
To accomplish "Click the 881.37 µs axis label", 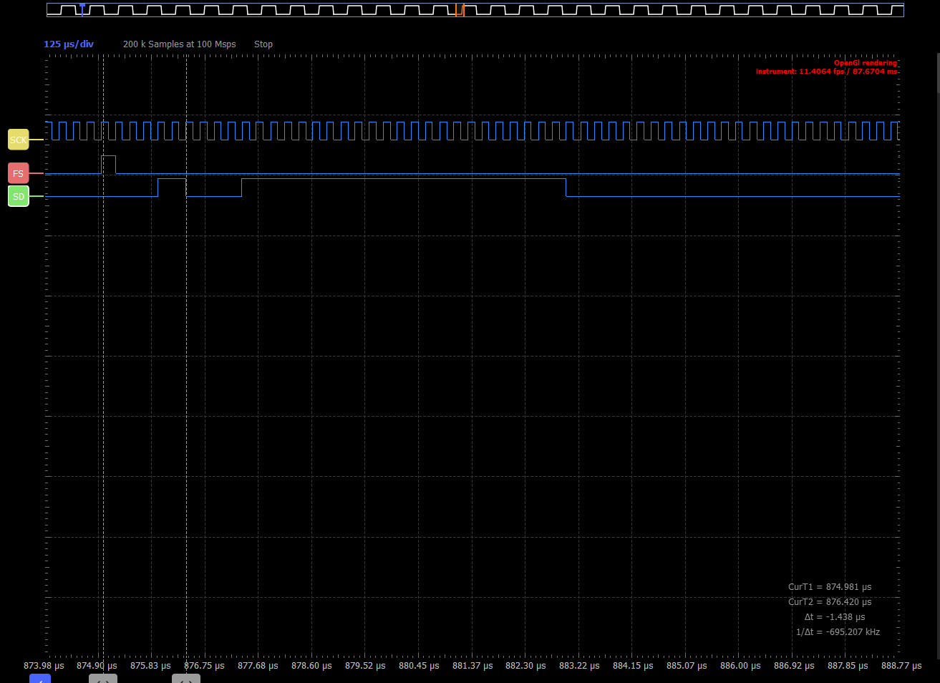I will pyautogui.click(x=472, y=665).
